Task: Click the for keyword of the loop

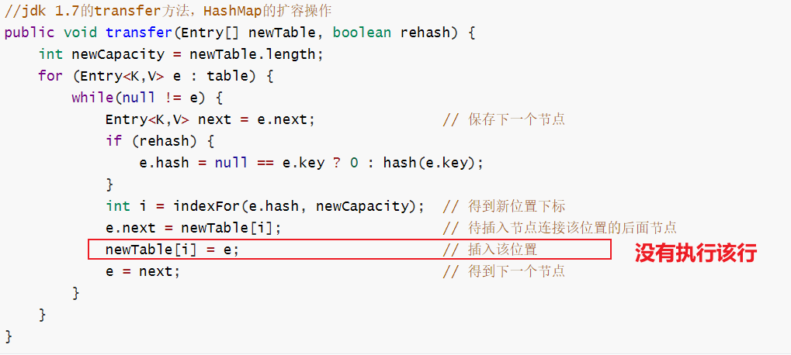Action: point(50,76)
